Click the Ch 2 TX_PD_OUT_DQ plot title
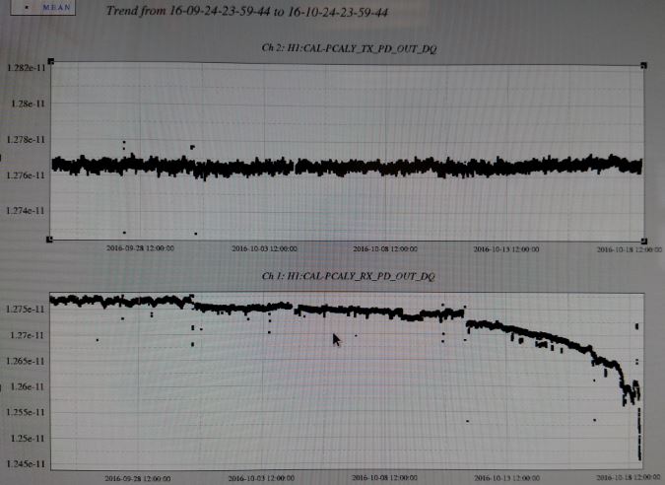 [349, 48]
